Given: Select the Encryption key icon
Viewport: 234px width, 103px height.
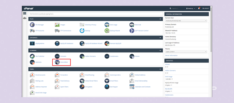Looking at the screenshot, I should pyautogui.click(x=82, y=87).
